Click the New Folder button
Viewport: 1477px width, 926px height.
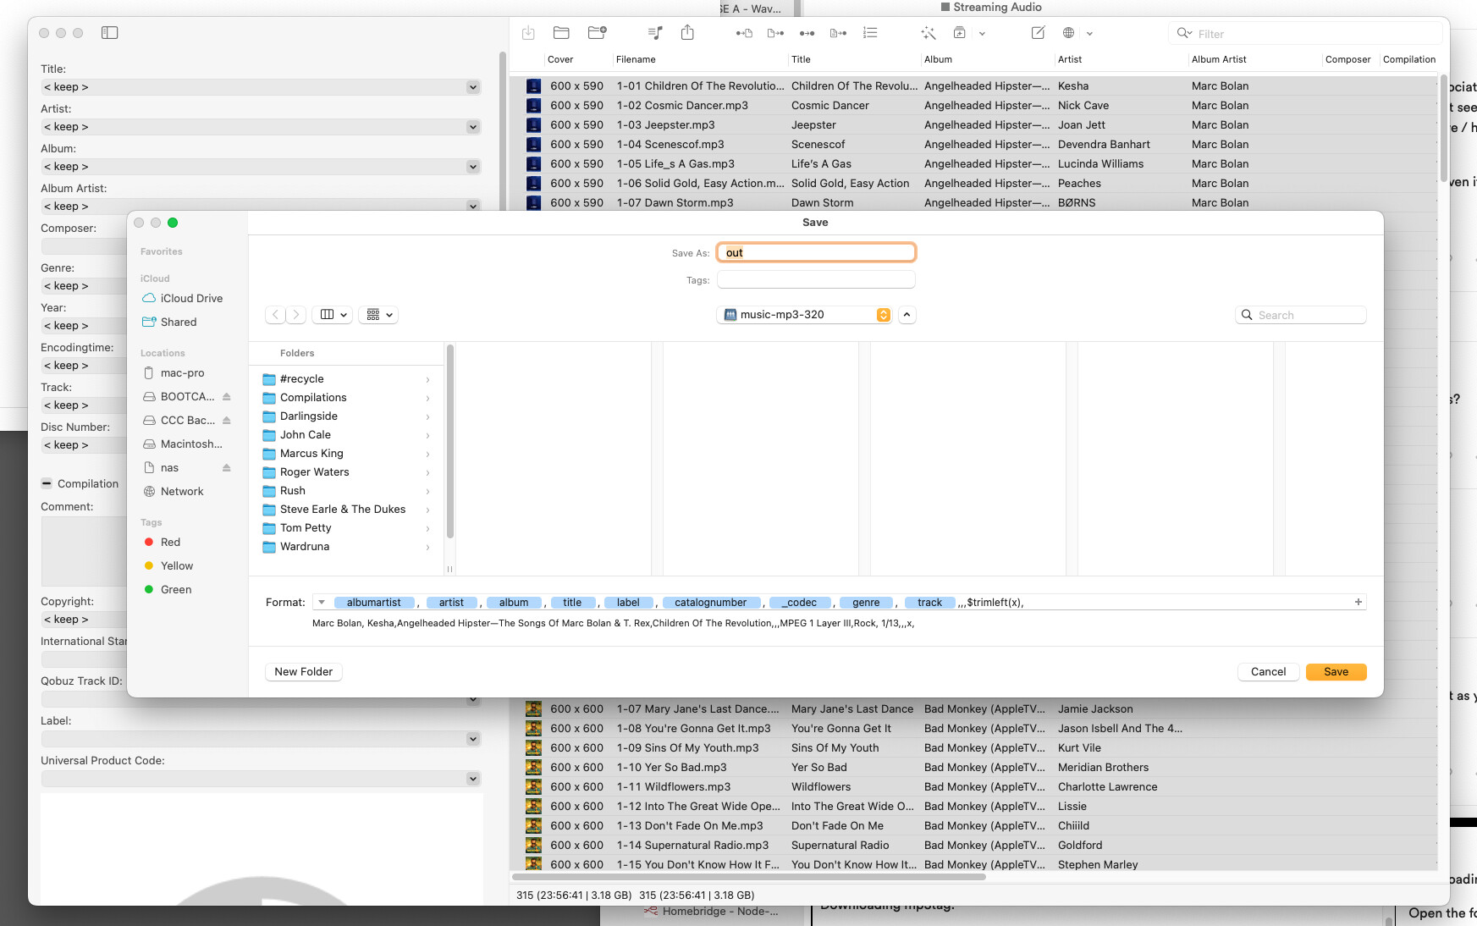pos(303,672)
